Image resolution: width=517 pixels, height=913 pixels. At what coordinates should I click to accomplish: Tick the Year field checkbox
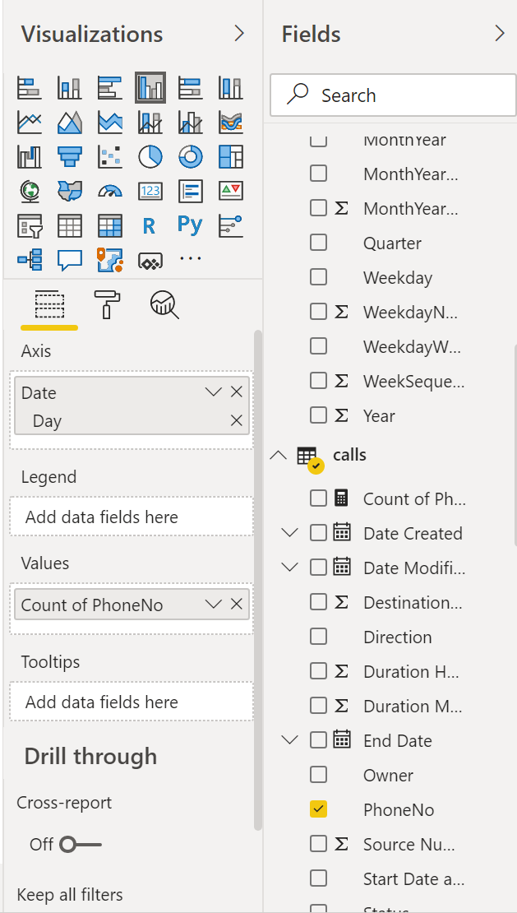tap(318, 415)
